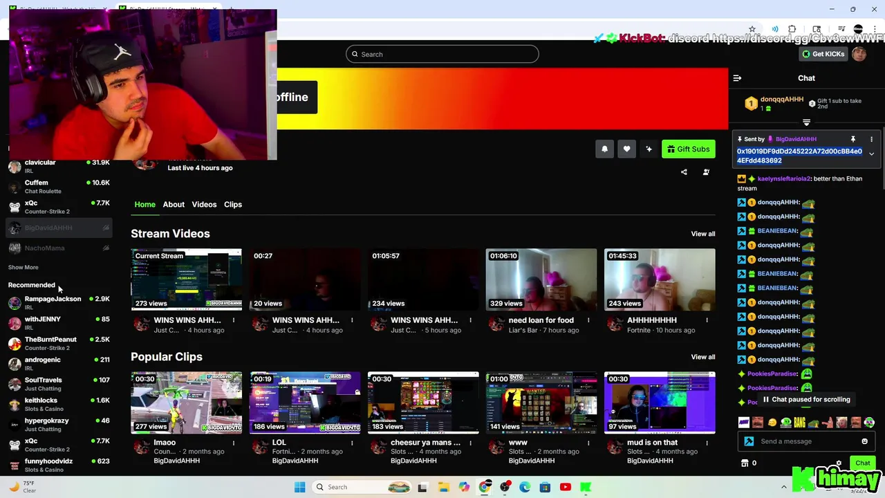Expand the gift leaderboard handle
The height and width of the screenshot is (498, 885).
[x=806, y=122]
